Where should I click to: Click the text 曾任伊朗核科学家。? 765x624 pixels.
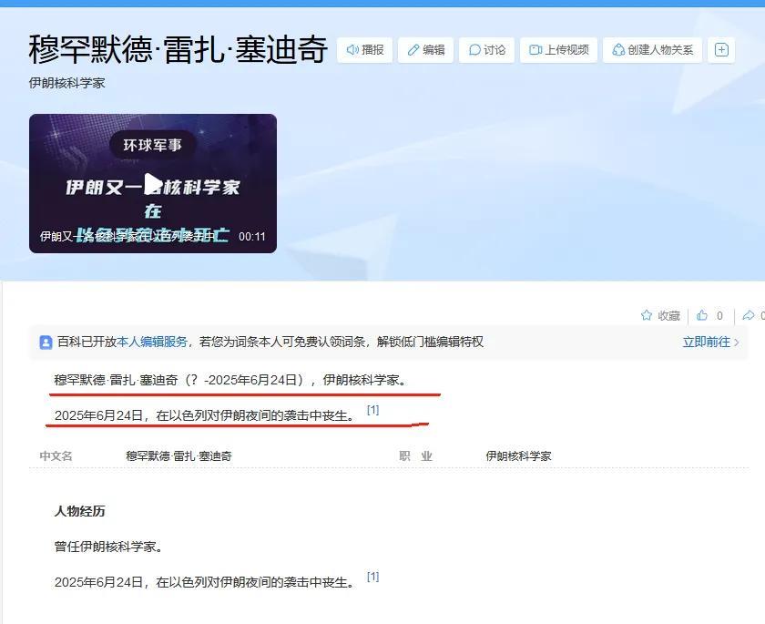[x=108, y=547]
